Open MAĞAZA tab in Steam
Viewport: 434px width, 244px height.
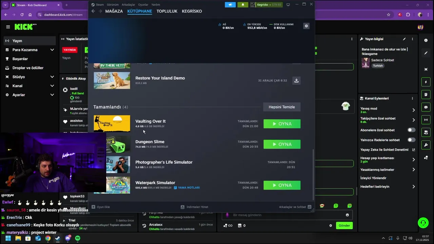pos(114,11)
